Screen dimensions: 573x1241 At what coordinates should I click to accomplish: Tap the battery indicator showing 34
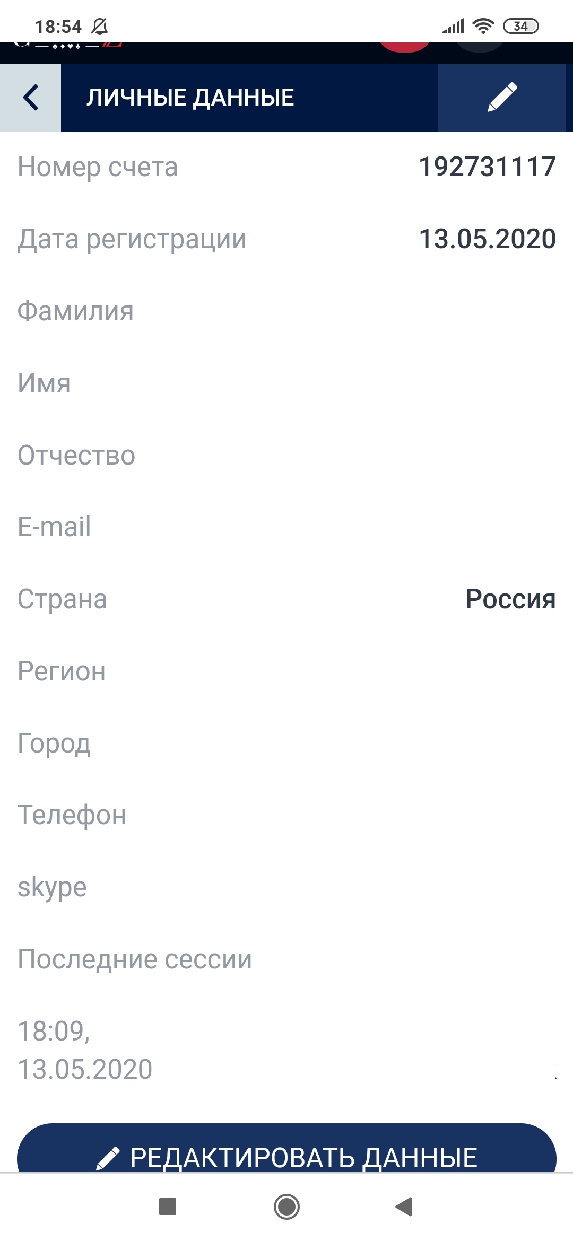pos(520,26)
